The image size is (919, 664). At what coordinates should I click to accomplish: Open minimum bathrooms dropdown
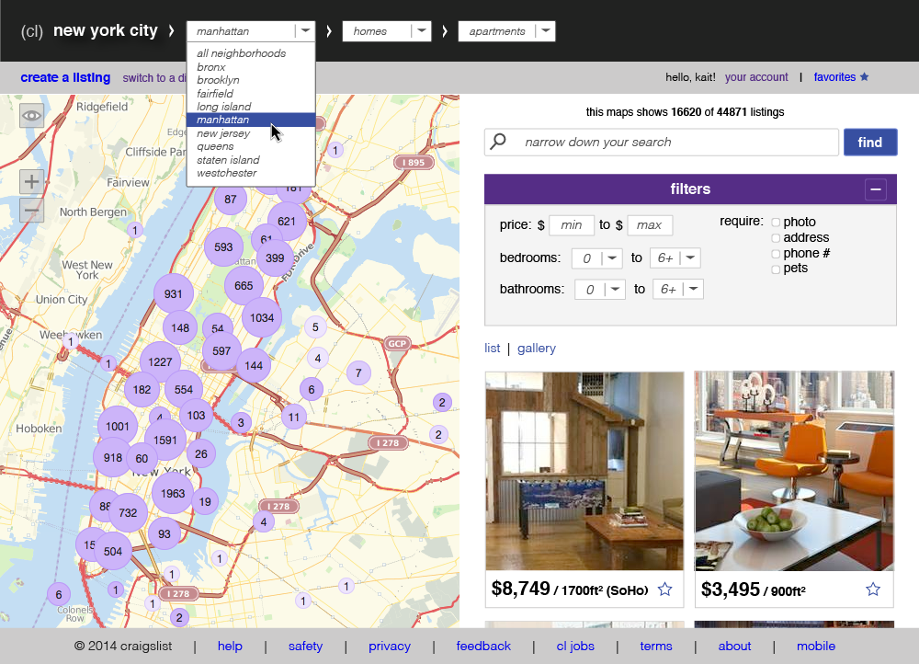[600, 289]
